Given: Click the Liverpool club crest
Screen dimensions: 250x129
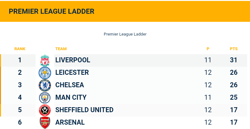Looking at the screenshot, I should click(45, 60).
